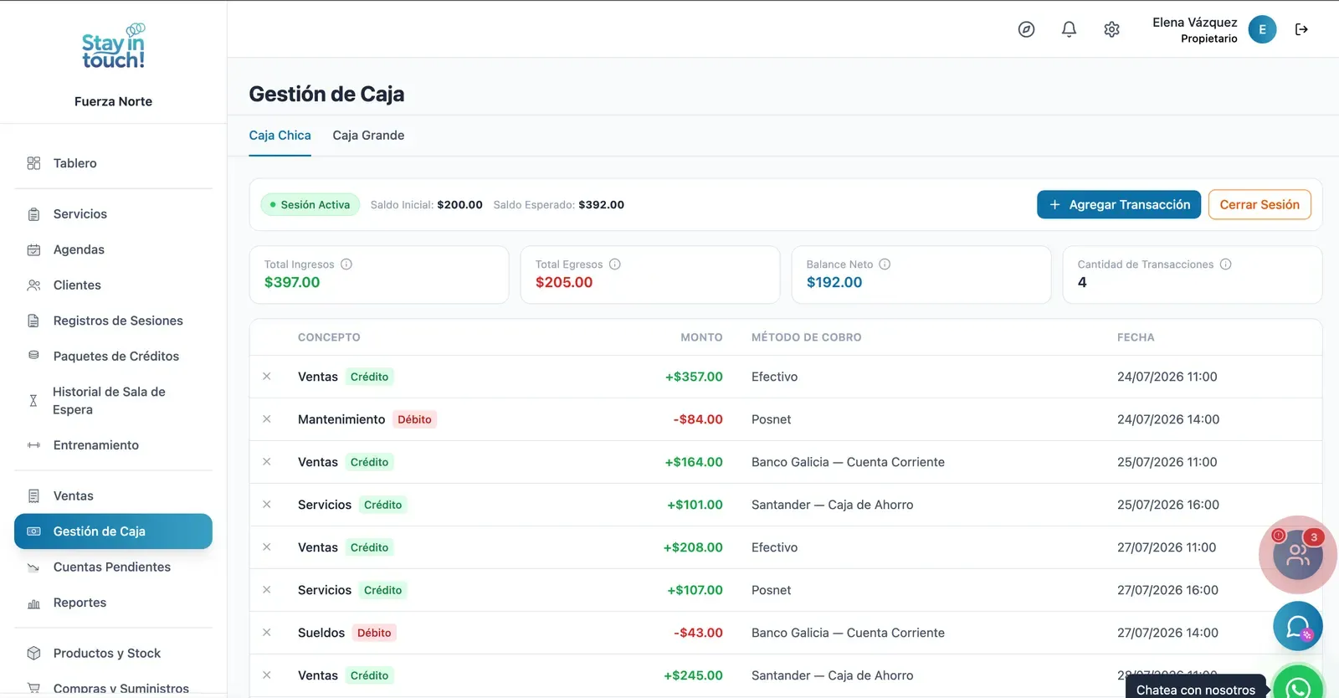Image resolution: width=1339 pixels, height=698 pixels.
Task: Click the logout icon
Action: (x=1301, y=29)
